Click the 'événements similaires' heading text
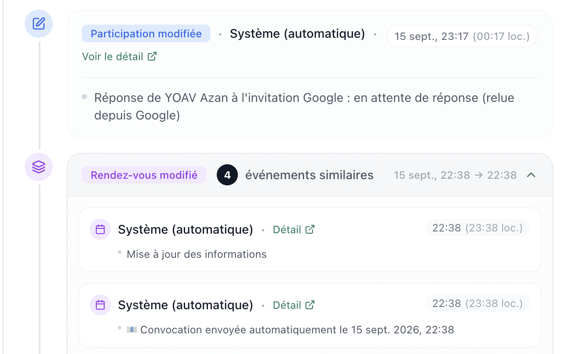 (310, 175)
